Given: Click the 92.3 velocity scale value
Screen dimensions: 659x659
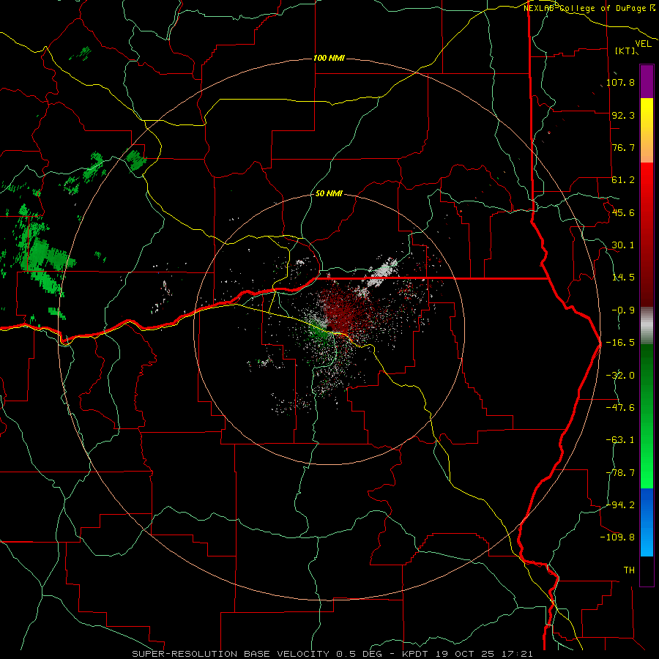Looking at the screenshot, I should click(623, 115).
